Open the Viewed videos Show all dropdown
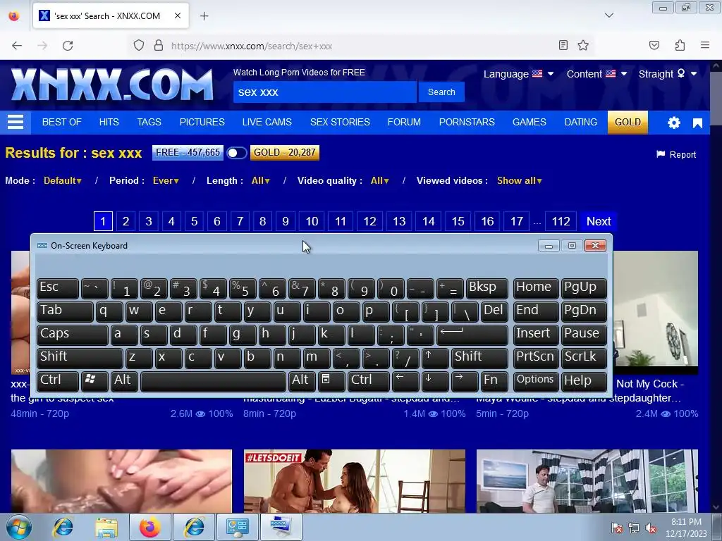This screenshot has width=722, height=541. pyautogui.click(x=520, y=181)
